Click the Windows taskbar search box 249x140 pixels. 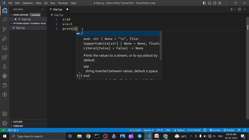tap(37, 136)
